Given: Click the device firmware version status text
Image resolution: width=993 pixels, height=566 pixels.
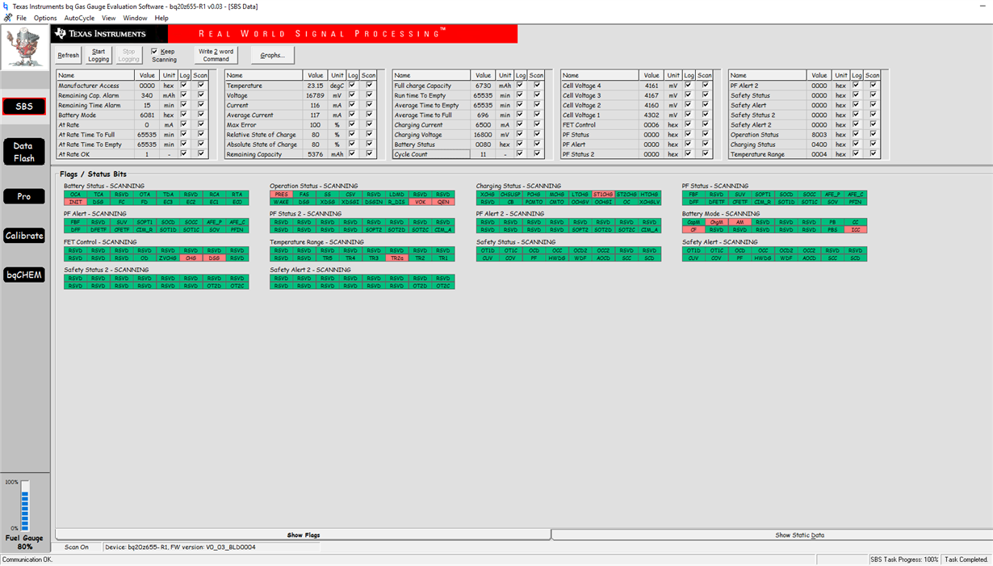Looking at the screenshot, I should tap(212, 547).
